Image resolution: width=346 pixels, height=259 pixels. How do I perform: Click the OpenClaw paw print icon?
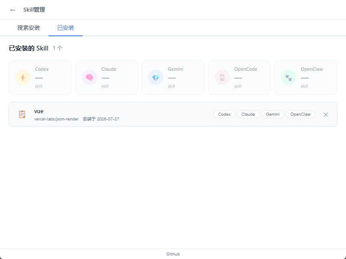point(288,77)
